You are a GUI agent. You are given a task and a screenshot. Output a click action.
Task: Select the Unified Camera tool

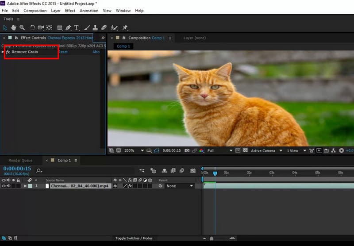pos(41,27)
